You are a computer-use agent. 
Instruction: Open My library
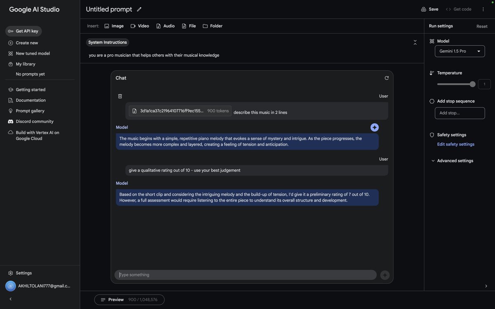tap(21, 64)
